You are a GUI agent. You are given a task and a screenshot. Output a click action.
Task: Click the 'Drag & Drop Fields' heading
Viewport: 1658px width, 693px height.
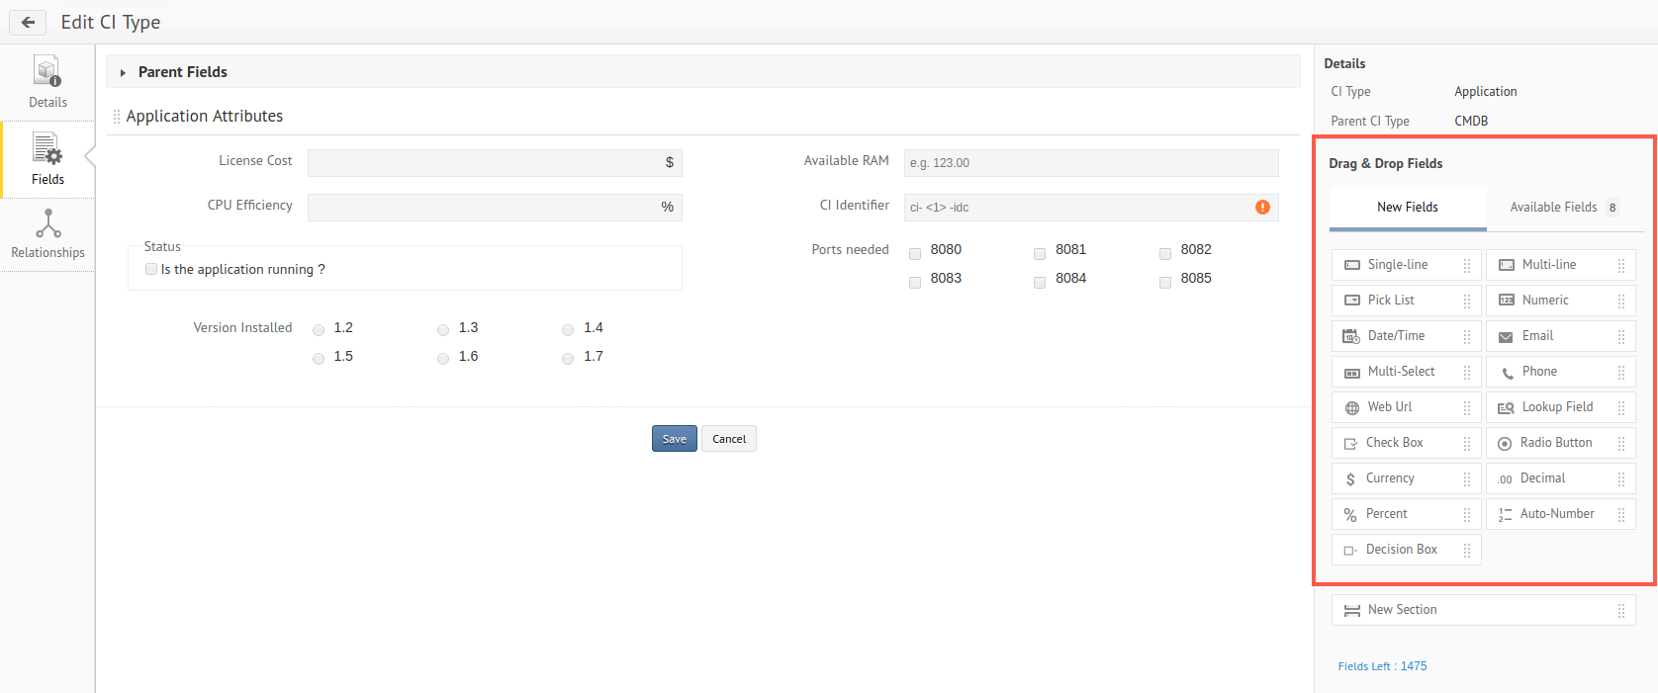(x=1385, y=163)
